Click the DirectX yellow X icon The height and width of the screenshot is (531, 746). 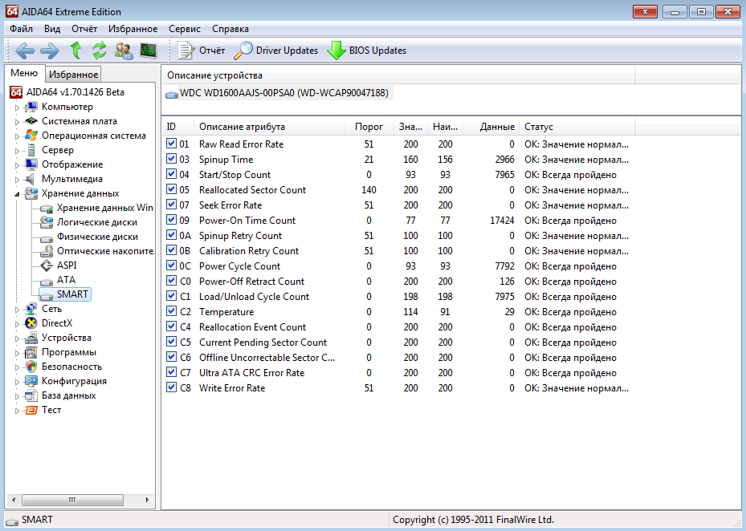click(31, 323)
